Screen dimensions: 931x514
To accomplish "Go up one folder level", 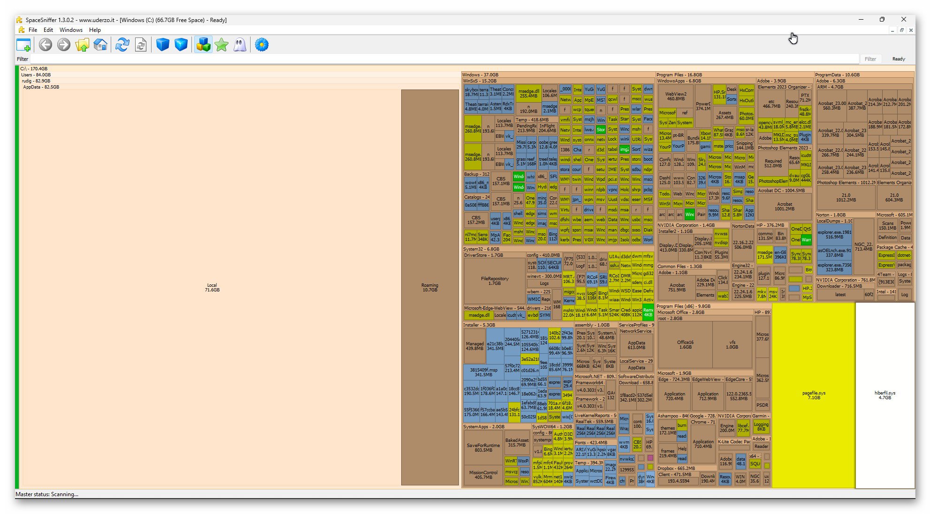I will tap(82, 45).
